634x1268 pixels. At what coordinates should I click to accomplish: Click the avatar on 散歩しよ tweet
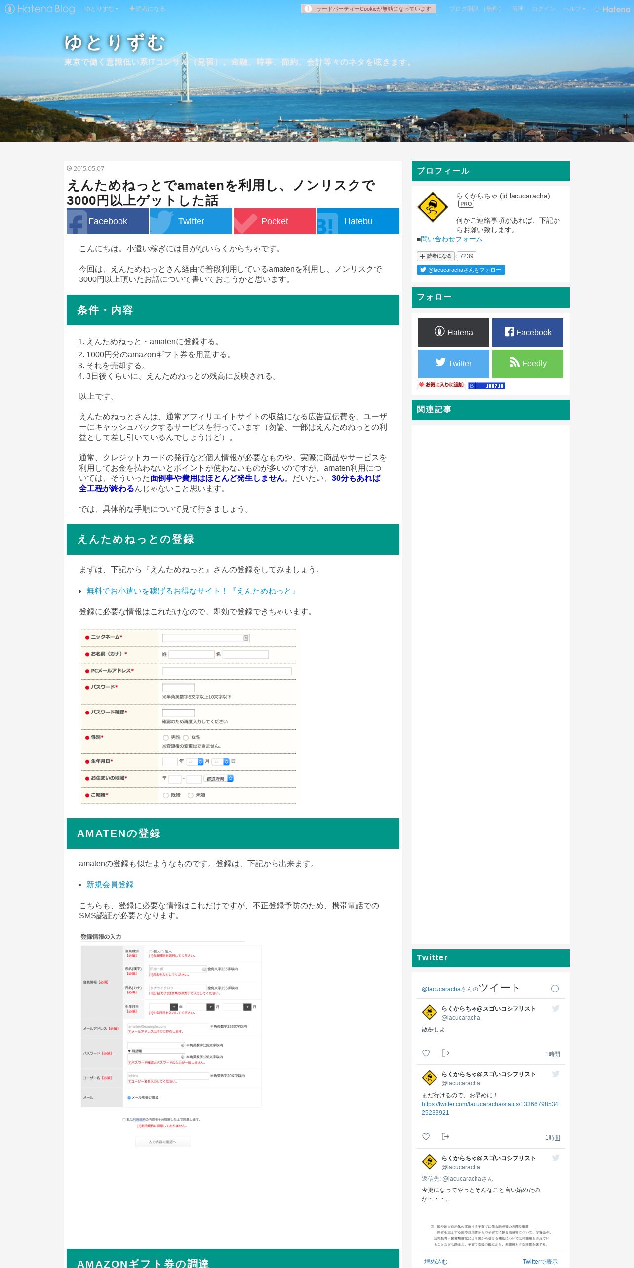[x=430, y=1012]
